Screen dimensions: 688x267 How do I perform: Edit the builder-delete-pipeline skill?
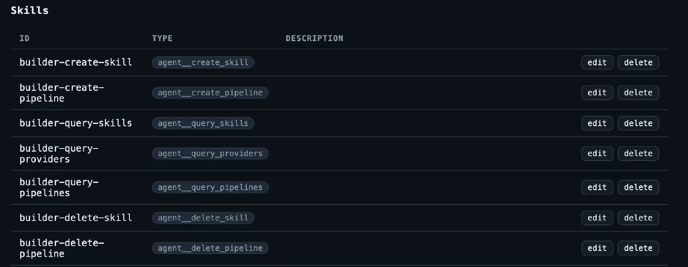[597, 248]
